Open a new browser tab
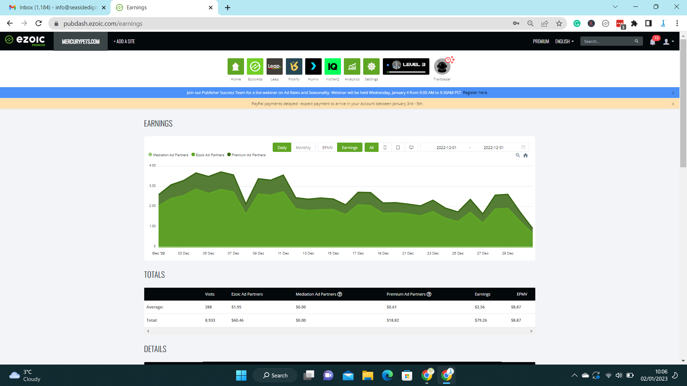The width and height of the screenshot is (687, 386). 228,8
